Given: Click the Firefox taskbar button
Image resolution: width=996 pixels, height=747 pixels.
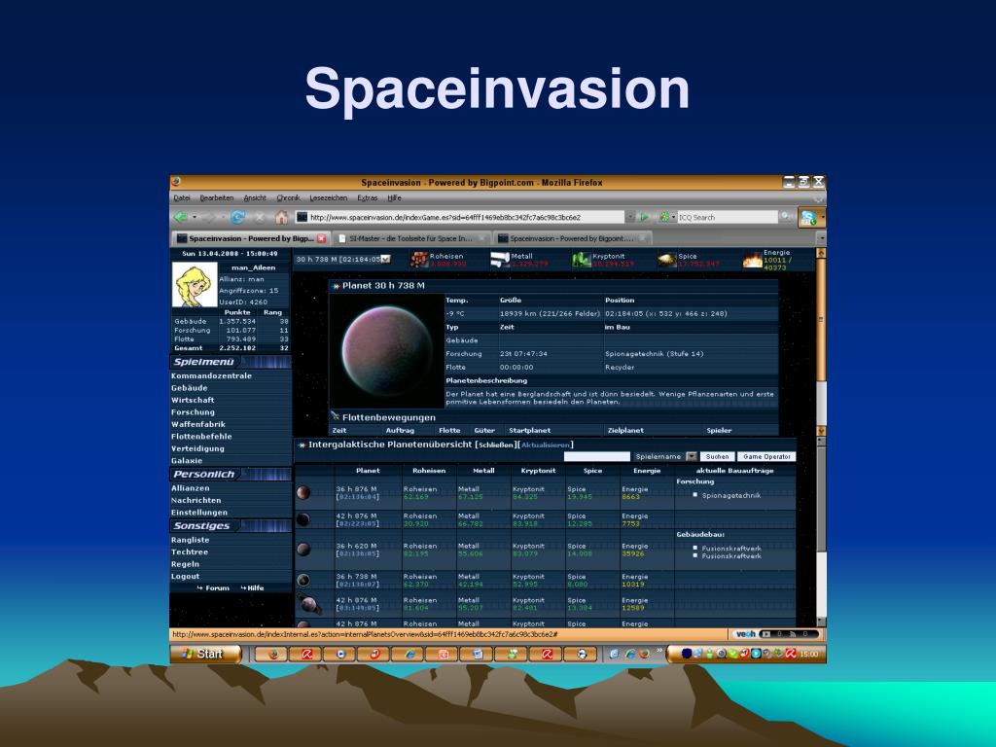Looking at the screenshot, I should [271, 654].
